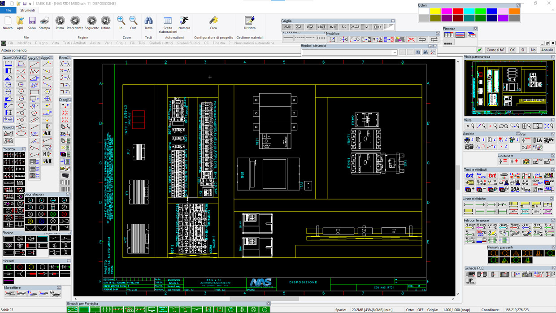556x313 pixels.
Task: Open the quick access toolbar dropdown arrow
Action: pyautogui.click(x=30, y=4)
